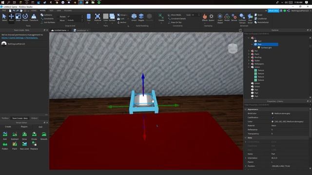Open Team Create - Beta panel tab

click(20, 118)
